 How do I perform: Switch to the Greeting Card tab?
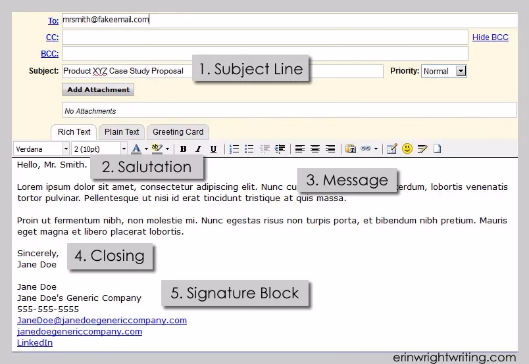[x=178, y=132]
